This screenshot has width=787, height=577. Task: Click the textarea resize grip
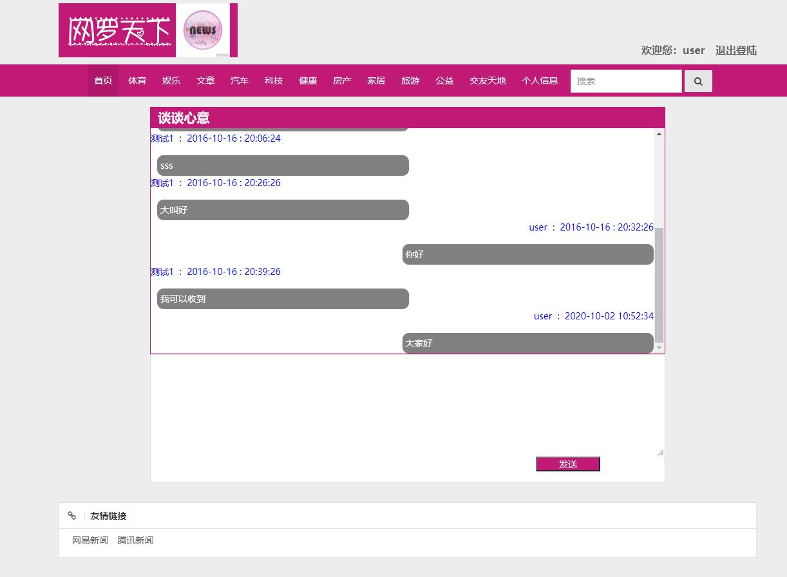660,453
